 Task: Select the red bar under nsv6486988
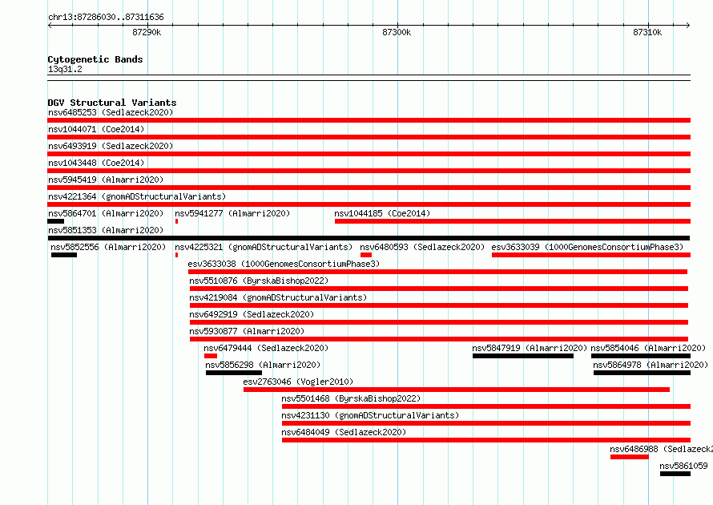[630, 457]
